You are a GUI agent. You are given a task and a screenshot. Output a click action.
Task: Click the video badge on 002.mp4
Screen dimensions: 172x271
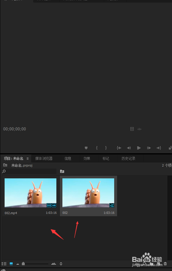49,205
